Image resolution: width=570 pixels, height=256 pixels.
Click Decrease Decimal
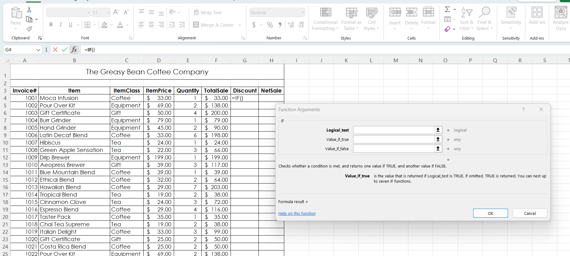pyautogui.click(x=301, y=25)
